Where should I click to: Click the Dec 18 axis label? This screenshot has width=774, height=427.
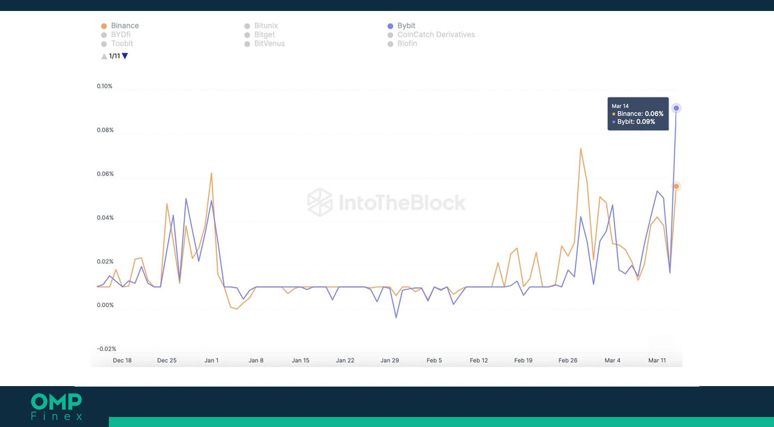(122, 360)
